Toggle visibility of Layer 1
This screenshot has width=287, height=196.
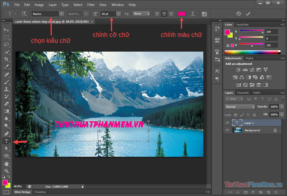click(227, 123)
